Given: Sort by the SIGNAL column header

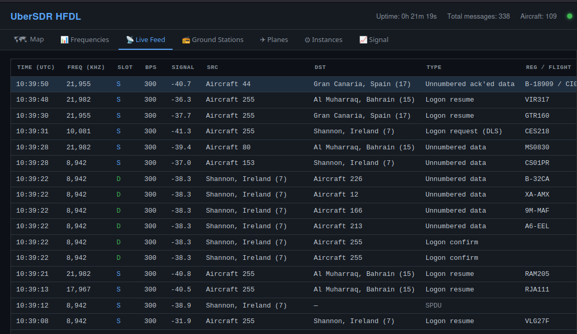Looking at the screenshot, I should pyautogui.click(x=182, y=67).
